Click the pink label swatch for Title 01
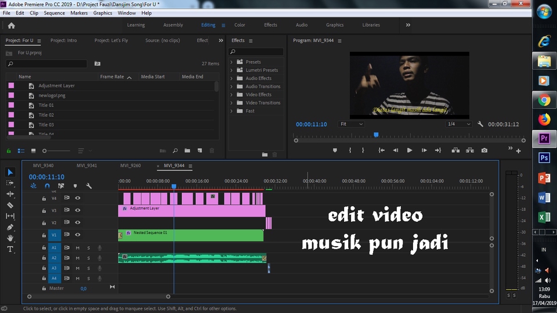Image resolution: width=557 pixels, height=313 pixels. (x=11, y=105)
